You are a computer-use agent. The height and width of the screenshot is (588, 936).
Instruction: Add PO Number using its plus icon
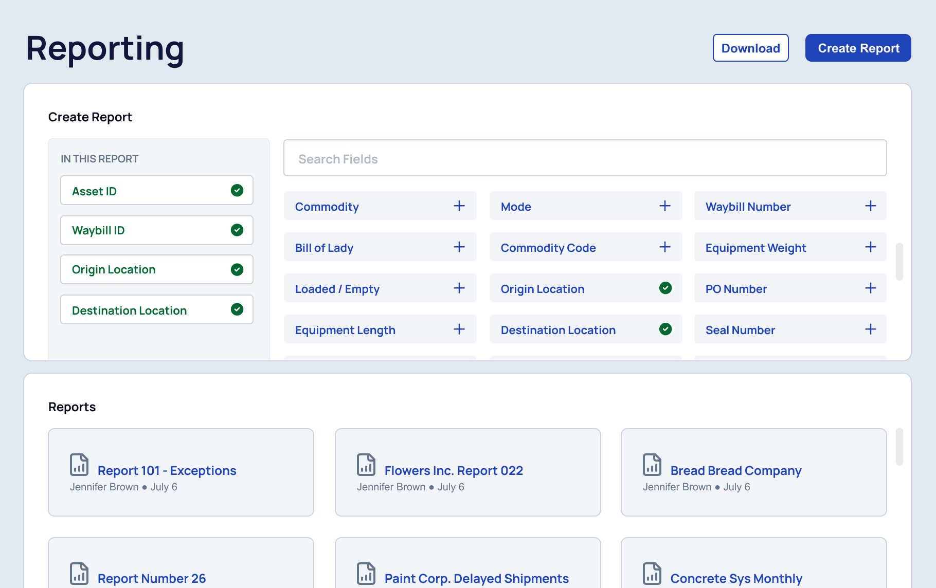tap(871, 288)
